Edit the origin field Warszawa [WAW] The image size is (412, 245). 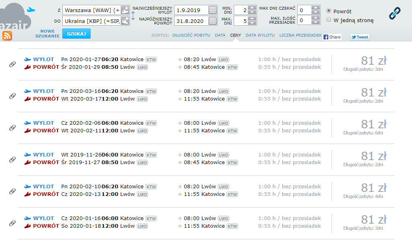(x=93, y=10)
